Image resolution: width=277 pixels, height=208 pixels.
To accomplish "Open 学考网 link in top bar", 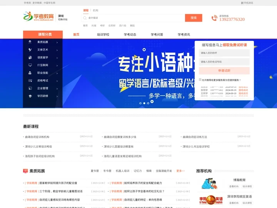I will [x=27, y=3].
